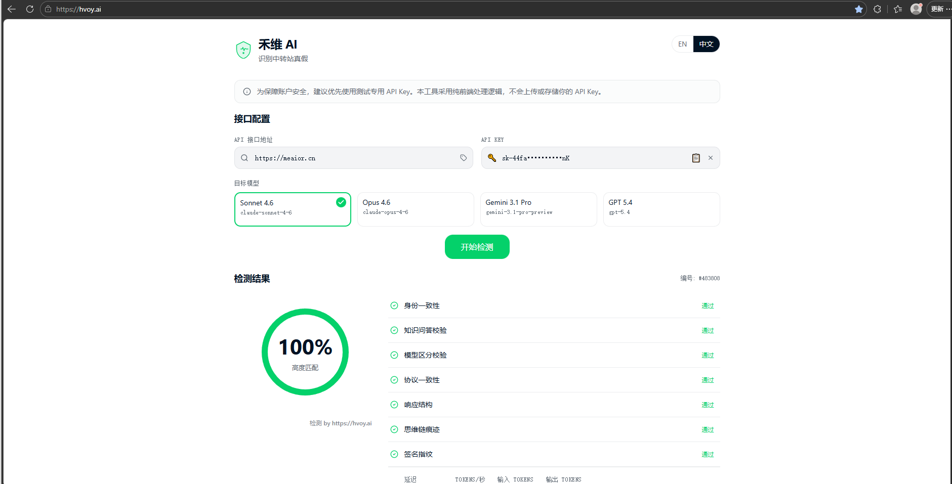Screen dimensions: 952x484
Task: Click the 禾维 AI shield logo icon
Action: [x=243, y=50]
